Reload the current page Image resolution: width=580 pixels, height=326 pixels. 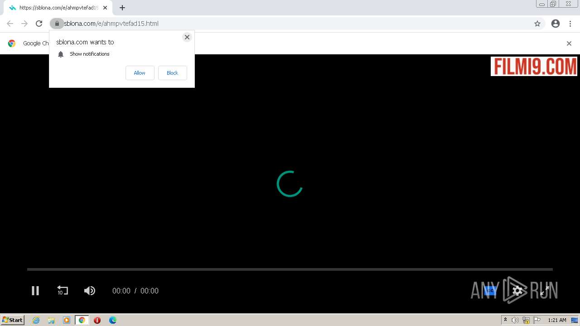click(39, 24)
